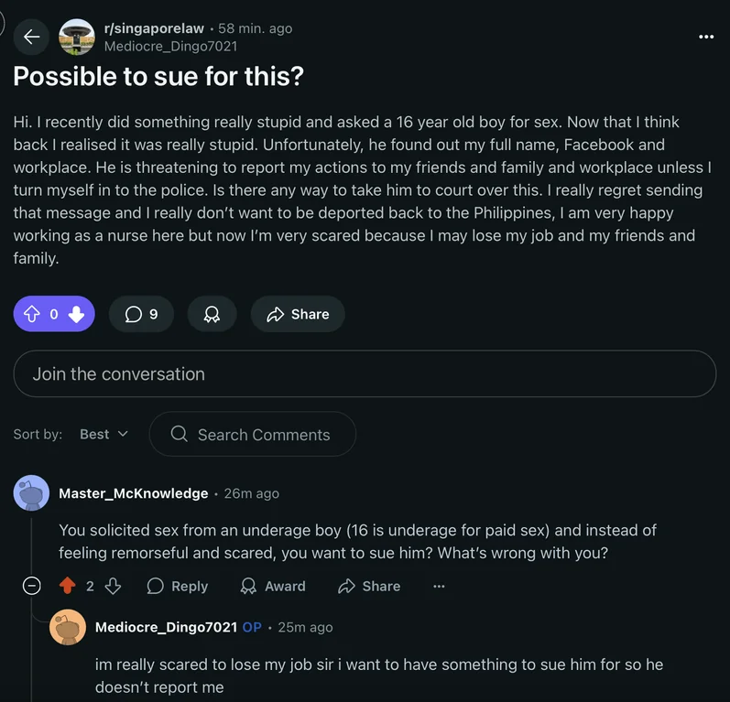Open the r/singaporelaw subreddit link
Image resolution: width=730 pixels, height=702 pixels.
154,28
